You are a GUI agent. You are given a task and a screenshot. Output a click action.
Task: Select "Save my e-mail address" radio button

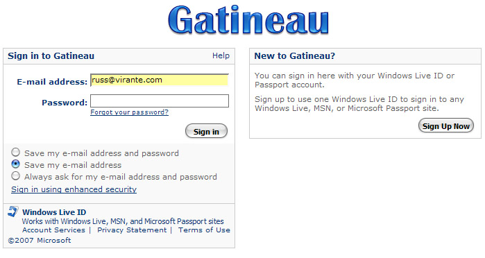(x=15, y=164)
